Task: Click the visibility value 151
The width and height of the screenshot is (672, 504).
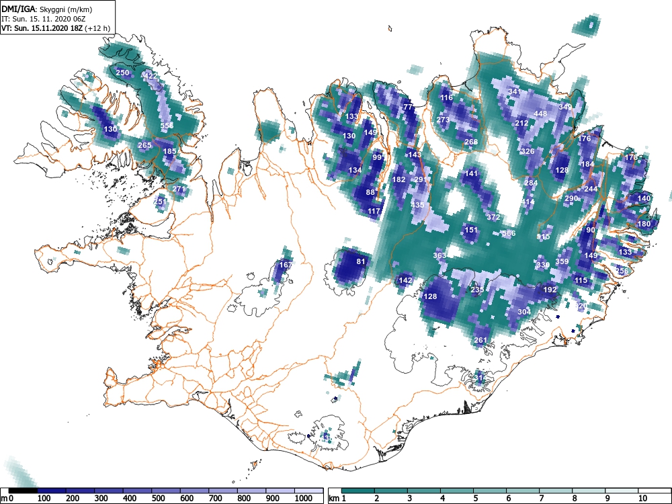Action: 471,230
